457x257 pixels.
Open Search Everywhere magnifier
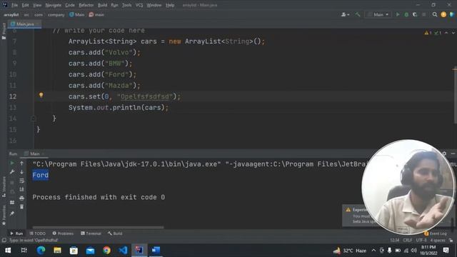pyautogui.click(x=435, y=14)
